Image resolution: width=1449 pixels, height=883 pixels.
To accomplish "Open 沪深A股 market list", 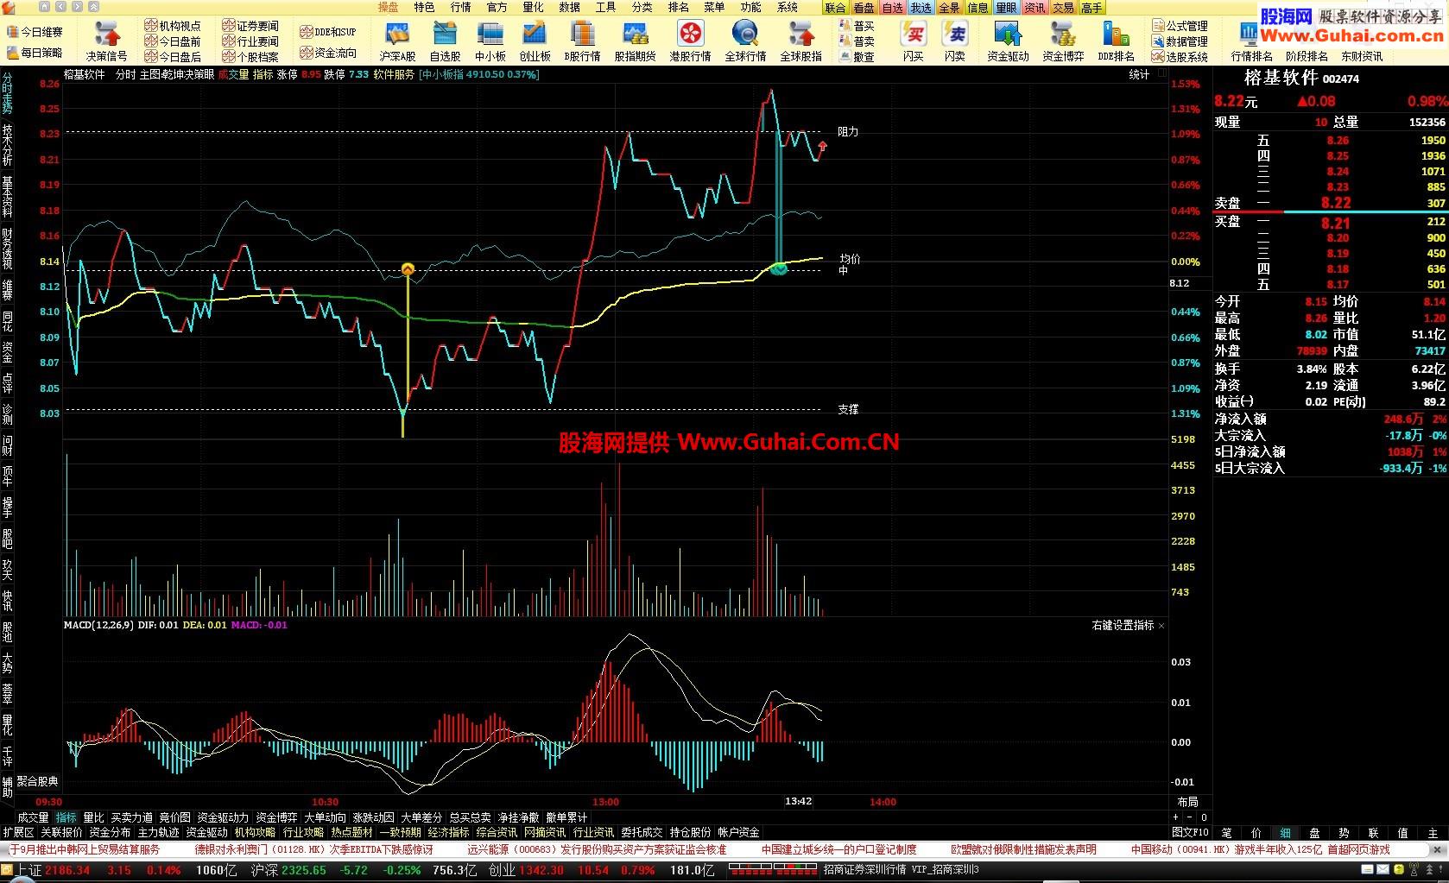I will click(x=397, y=40).
